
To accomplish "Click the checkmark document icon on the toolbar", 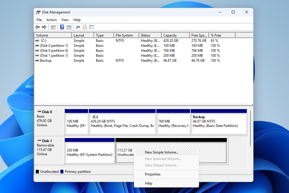I will [85, 27].
